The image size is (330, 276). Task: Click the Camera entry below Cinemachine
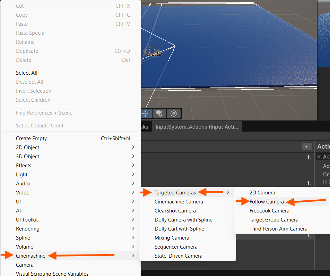point(25,265)
